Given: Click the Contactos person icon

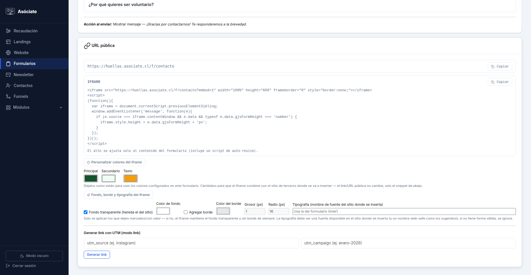Looking at the screenshot, I should click(x=8, y=86).
